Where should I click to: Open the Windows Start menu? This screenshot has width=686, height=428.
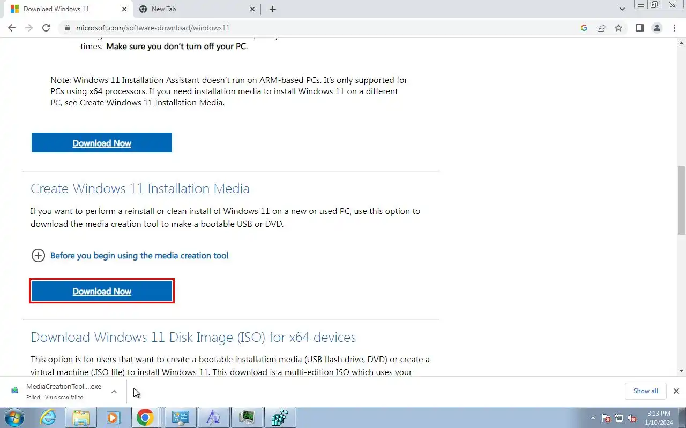(15, 417)
